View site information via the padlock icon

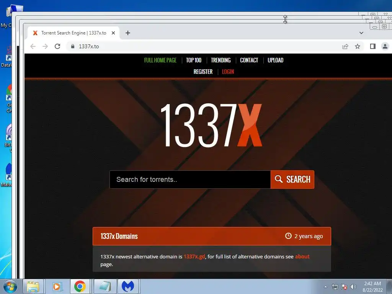coord(73,46)
